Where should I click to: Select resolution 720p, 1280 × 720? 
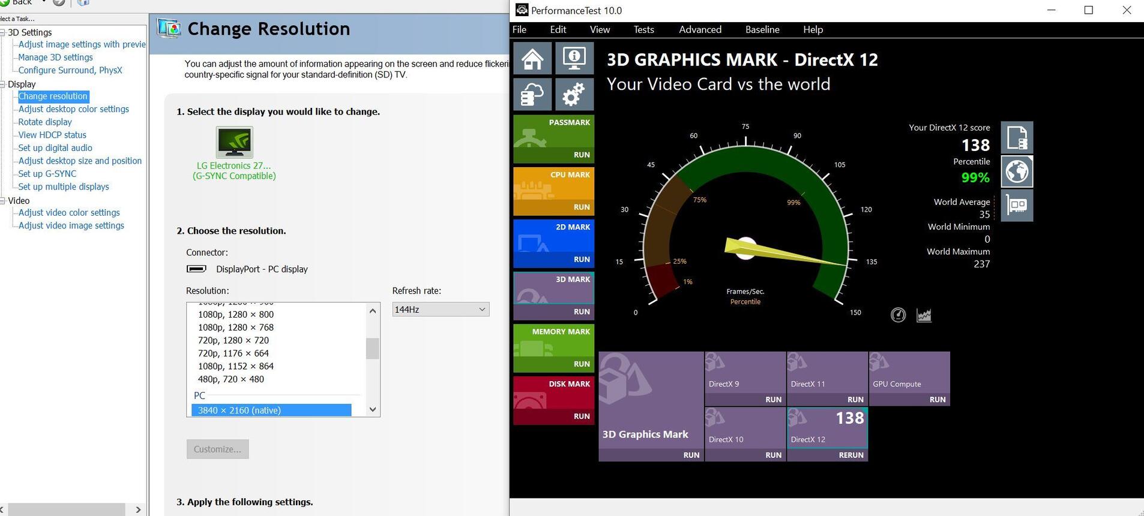coord(233,340)
